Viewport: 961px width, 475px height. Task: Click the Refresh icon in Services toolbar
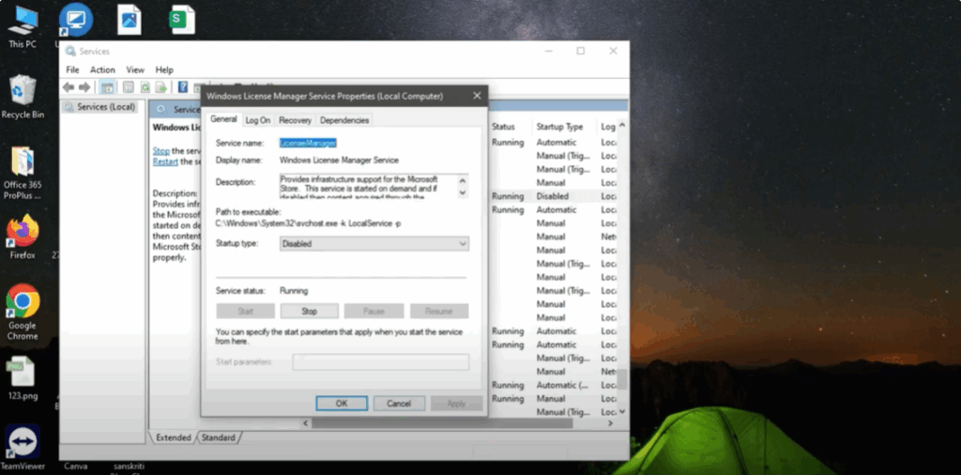[145, 87]
